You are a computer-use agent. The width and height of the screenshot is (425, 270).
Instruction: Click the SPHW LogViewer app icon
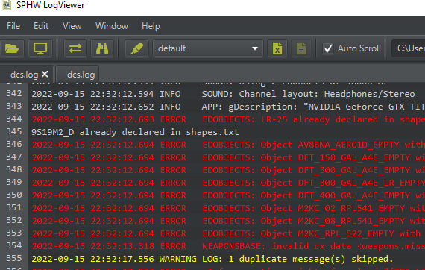7,5
